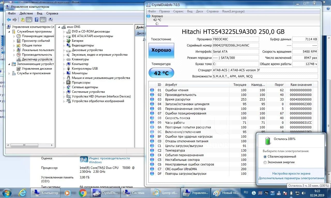Click the battery icon showing Осталось 100%
This screenshot has height=198, width=331.
click(x=268, y=141)
